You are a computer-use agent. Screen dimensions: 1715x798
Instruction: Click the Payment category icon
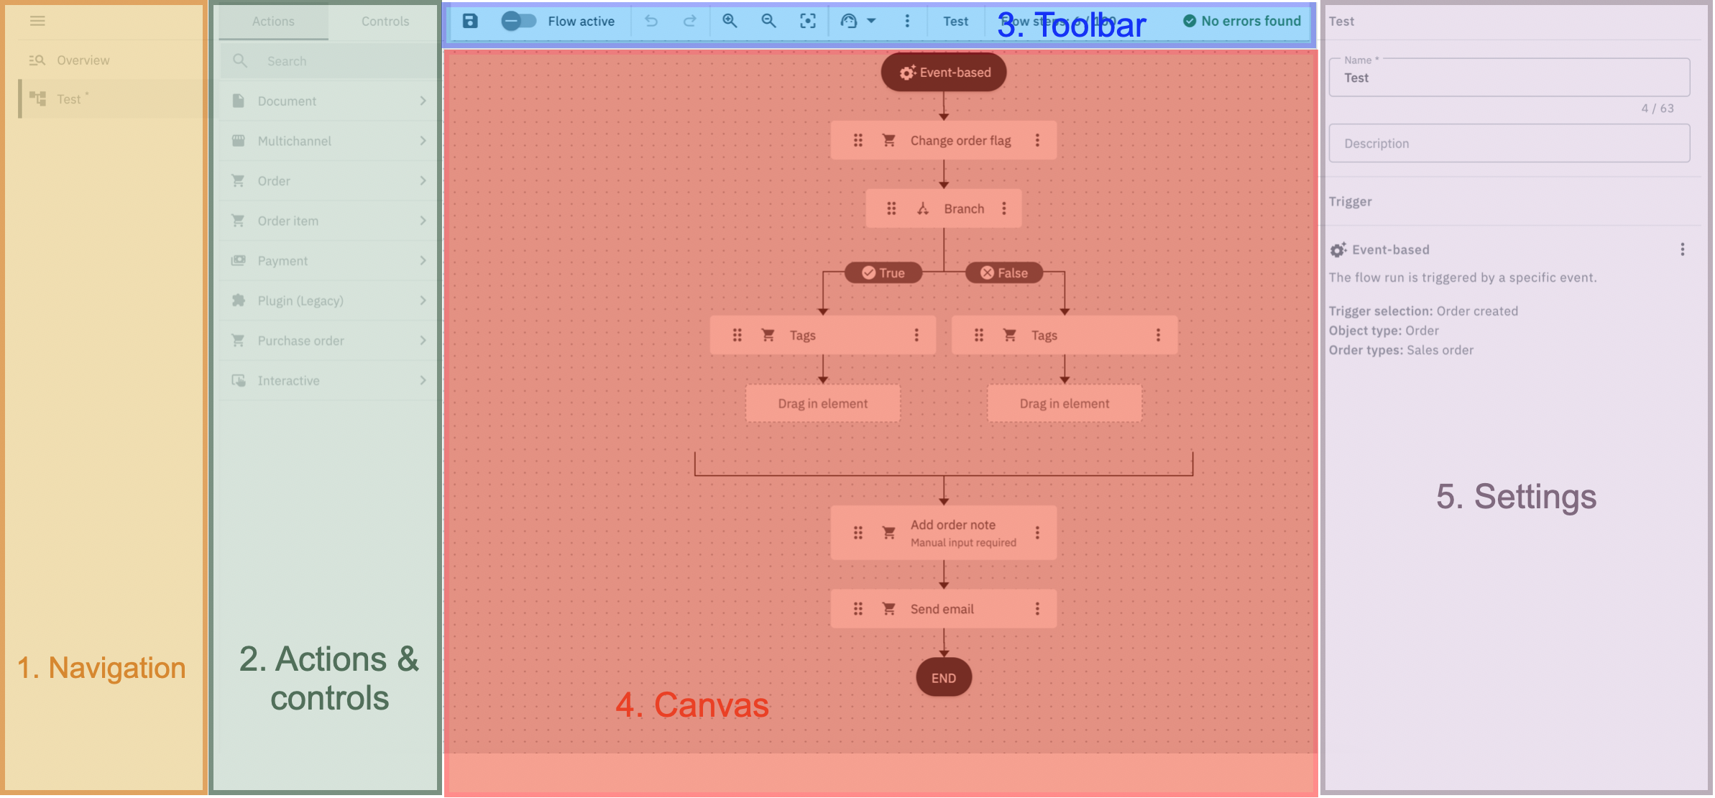tap(239, 260)
